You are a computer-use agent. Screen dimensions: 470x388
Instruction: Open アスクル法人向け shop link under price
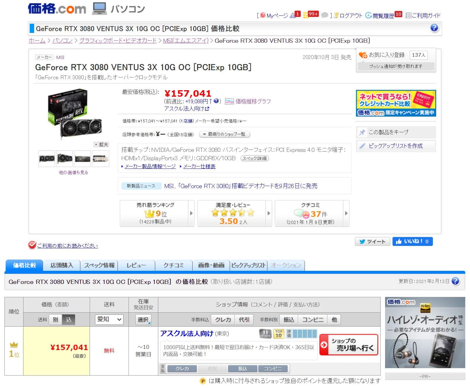tap(187, 109)
